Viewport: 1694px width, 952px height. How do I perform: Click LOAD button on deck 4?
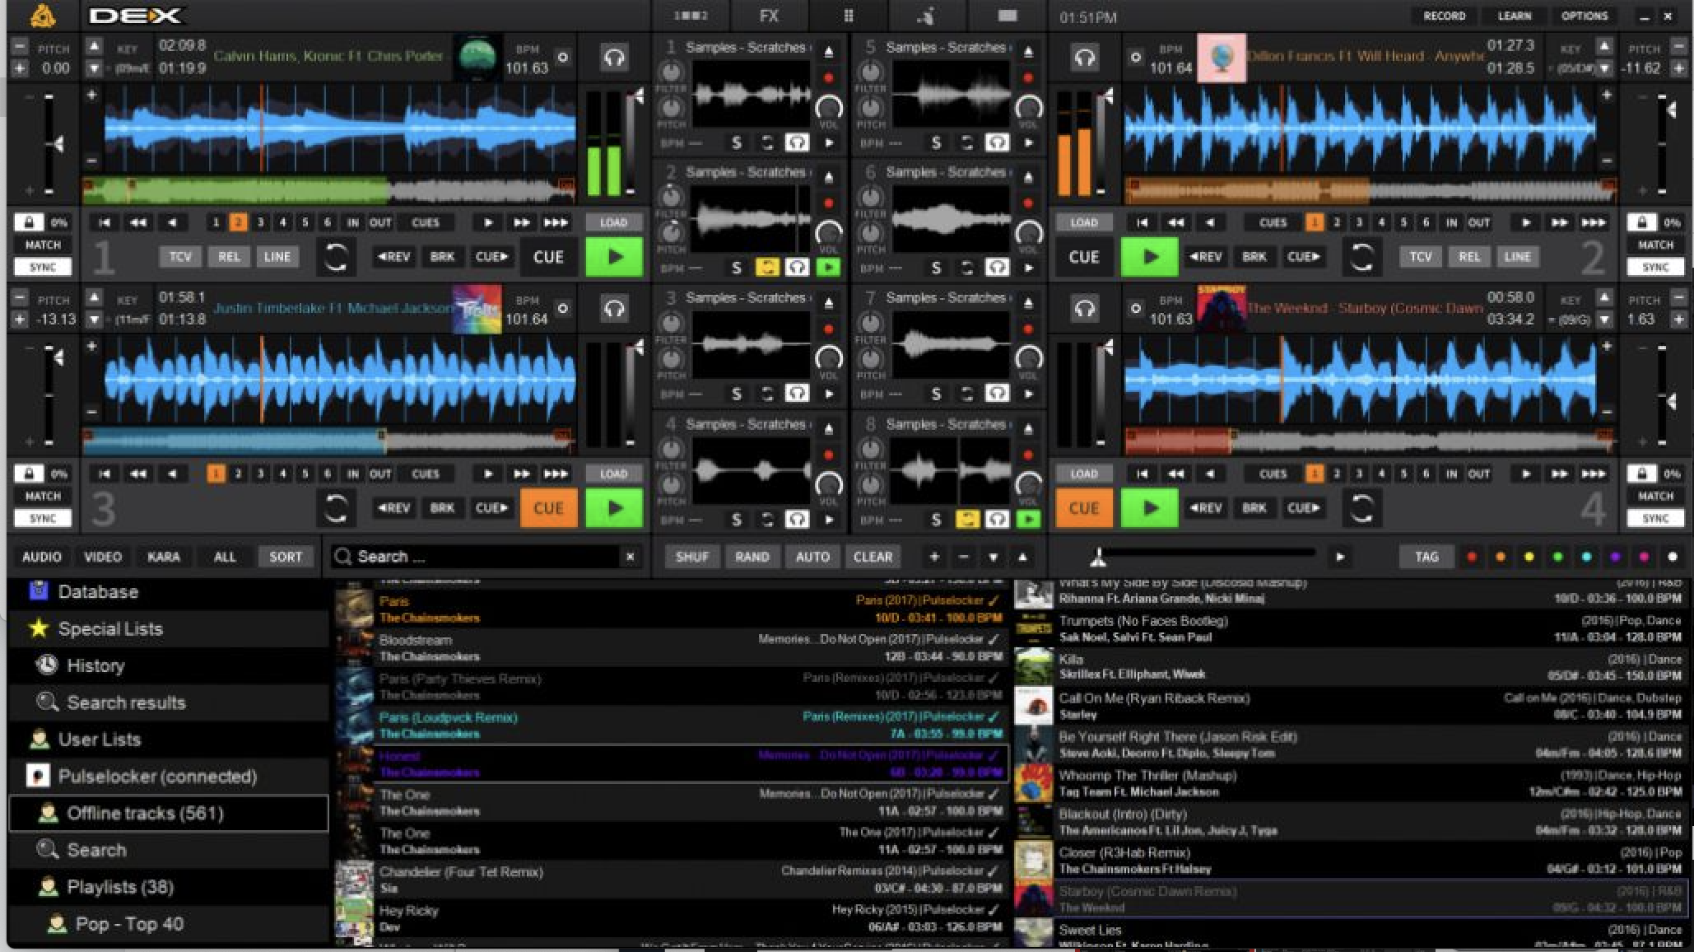[1083, 474]
